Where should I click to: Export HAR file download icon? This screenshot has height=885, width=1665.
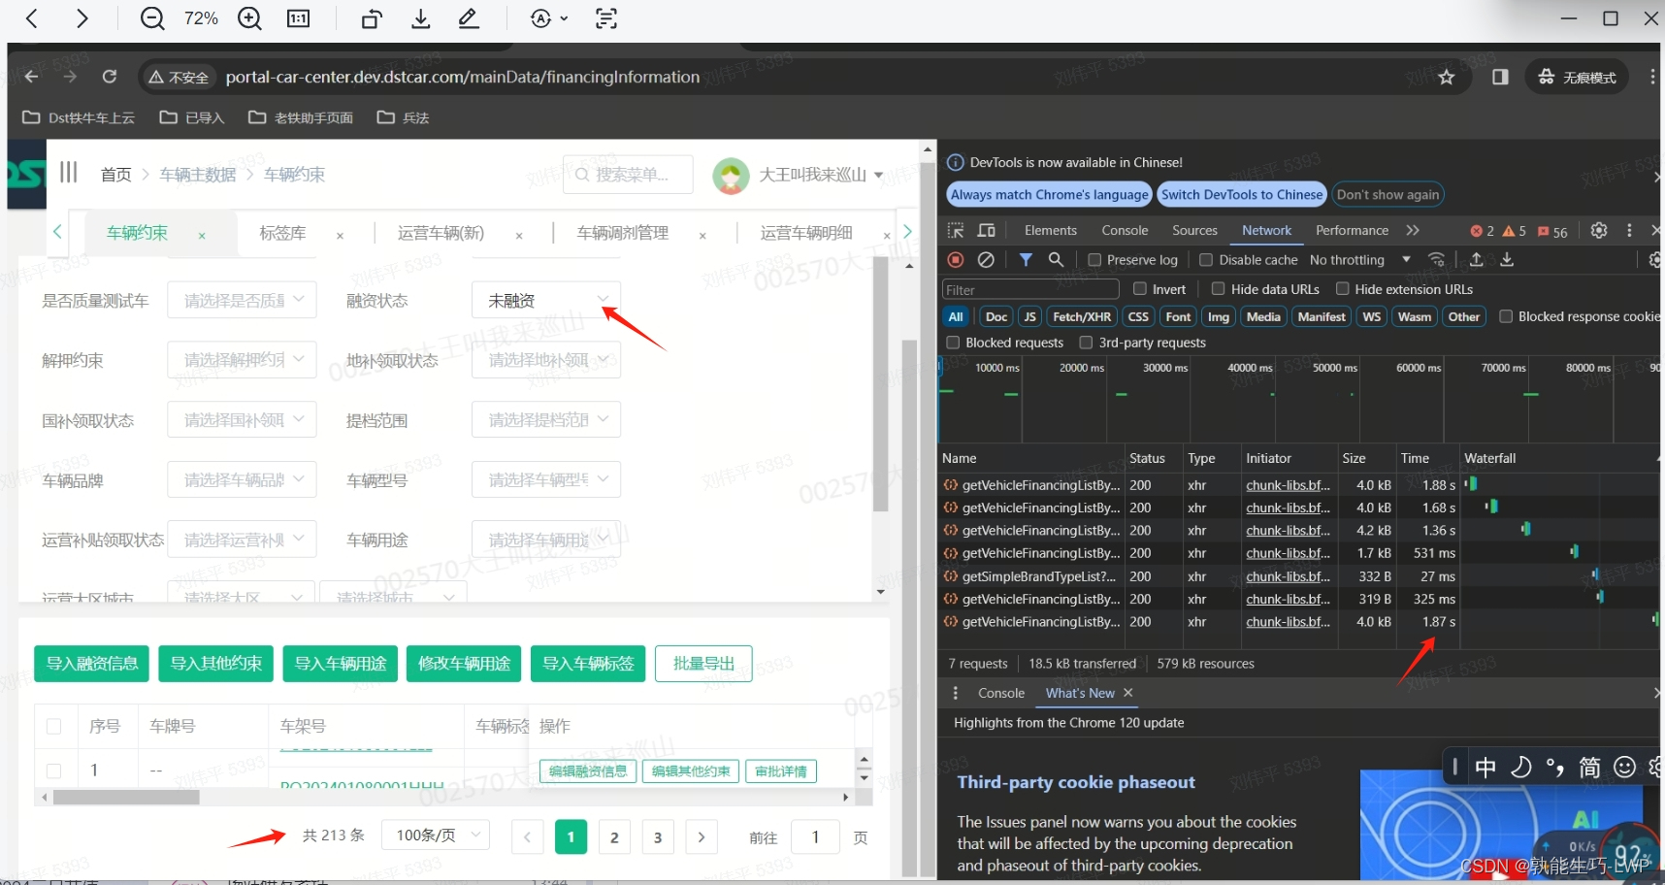(1507, 259)
